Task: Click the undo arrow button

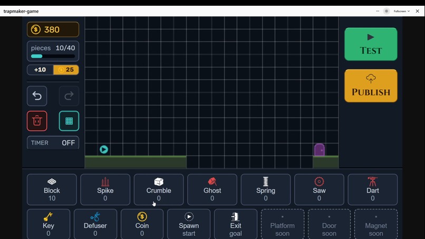Action: (x=37, y=96)
